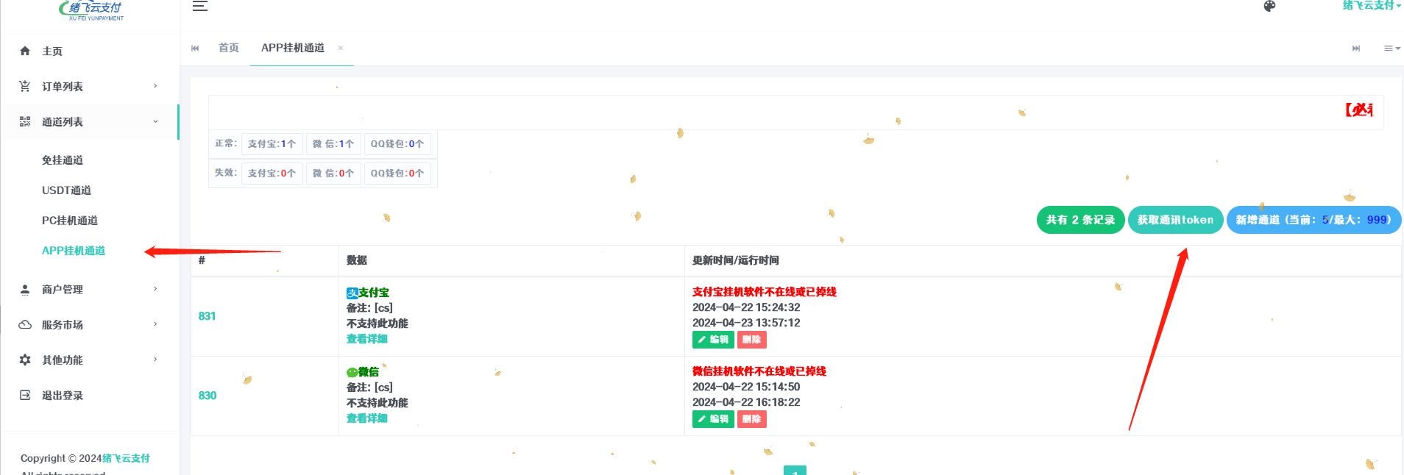Click the tabs scroll-right arrow icon
This screenshot has width=1404, height=475.
coord(1356,49)
